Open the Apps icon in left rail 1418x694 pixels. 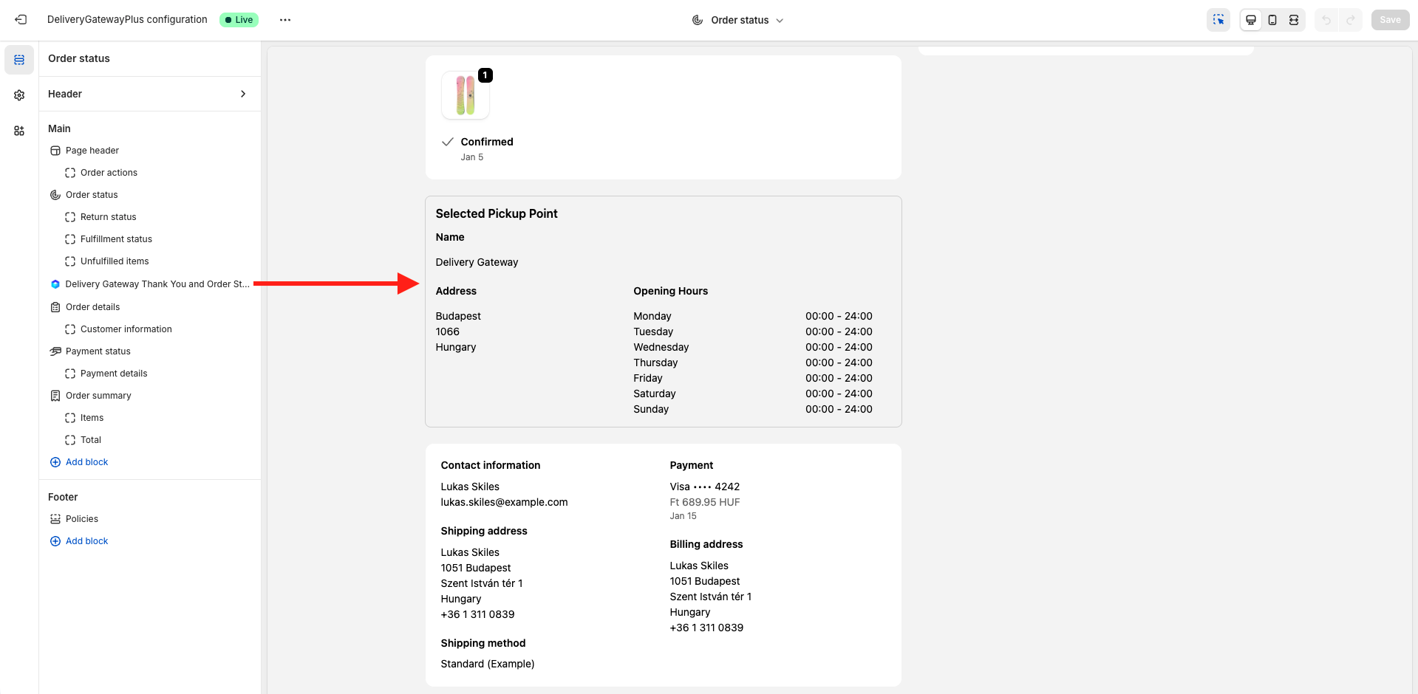[19, 131]
